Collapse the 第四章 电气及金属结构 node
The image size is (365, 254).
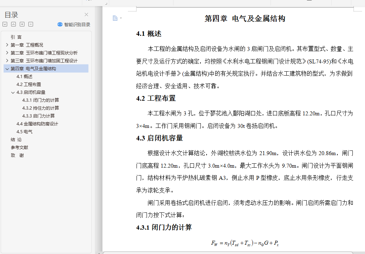pos(7,69)
